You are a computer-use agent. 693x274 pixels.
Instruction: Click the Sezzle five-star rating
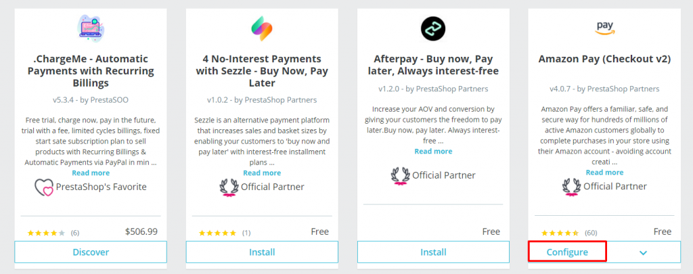(x=217, y=233)
